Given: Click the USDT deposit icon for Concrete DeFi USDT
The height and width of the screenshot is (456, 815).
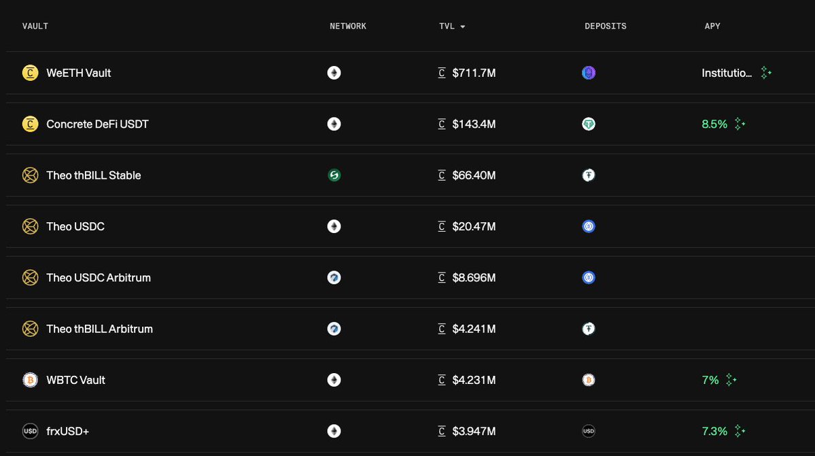Looking at the screenshot, I should (589, 124).
